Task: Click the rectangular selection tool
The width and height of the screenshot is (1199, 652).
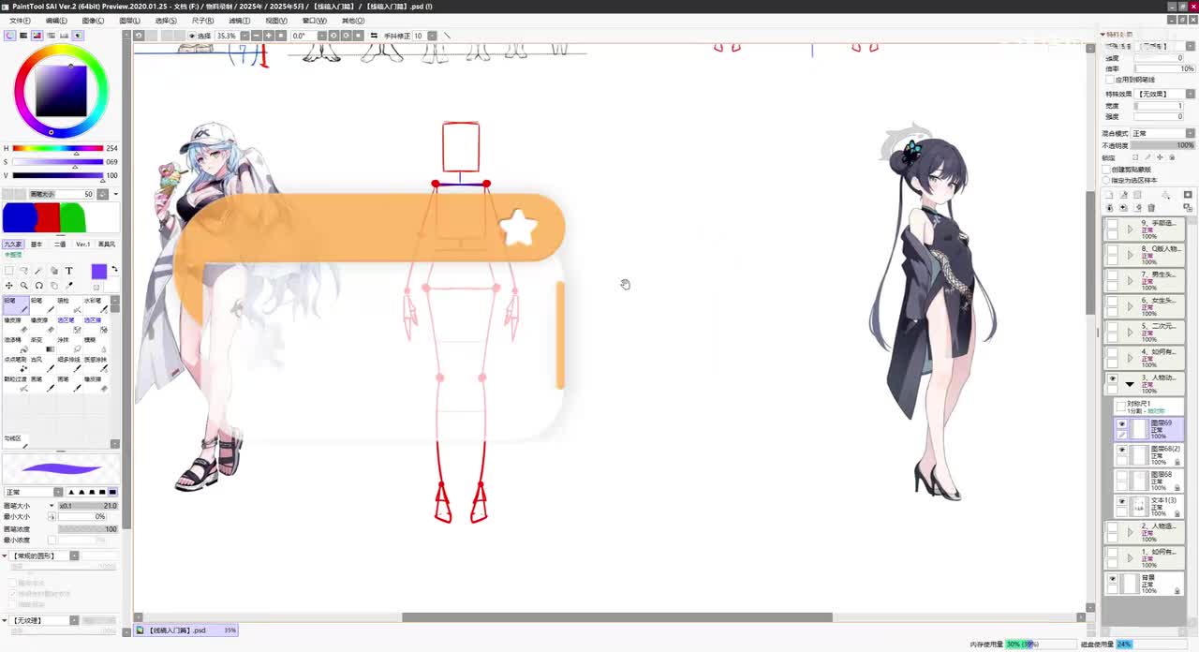Action: pyautogui.click(x=9, y=271)
